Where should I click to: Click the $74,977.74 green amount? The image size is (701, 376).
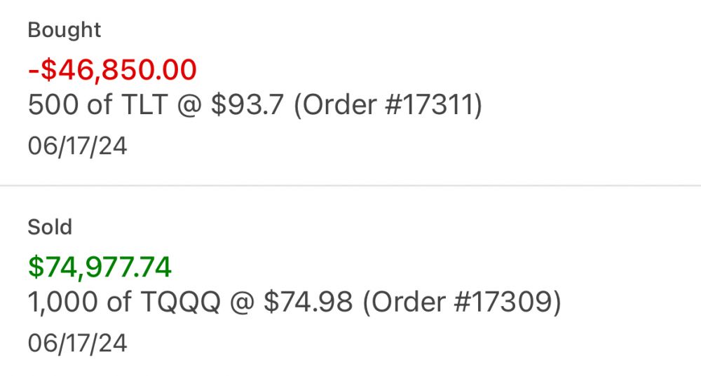(100, 267)
